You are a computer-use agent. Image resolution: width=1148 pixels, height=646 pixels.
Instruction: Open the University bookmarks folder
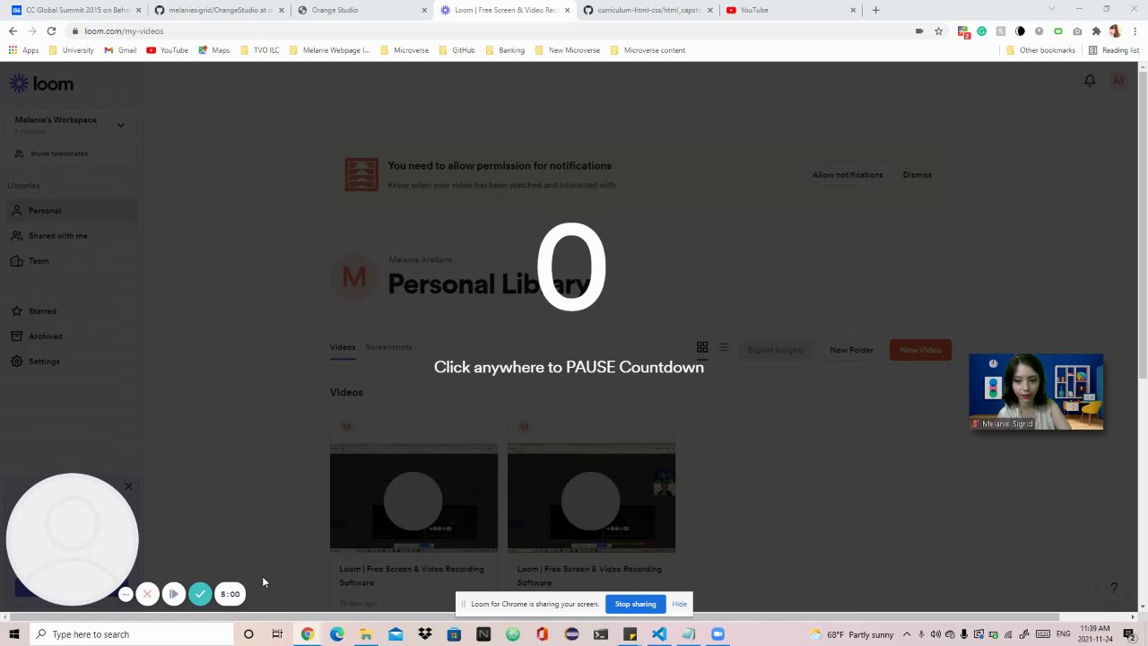(x=72, y=50)
